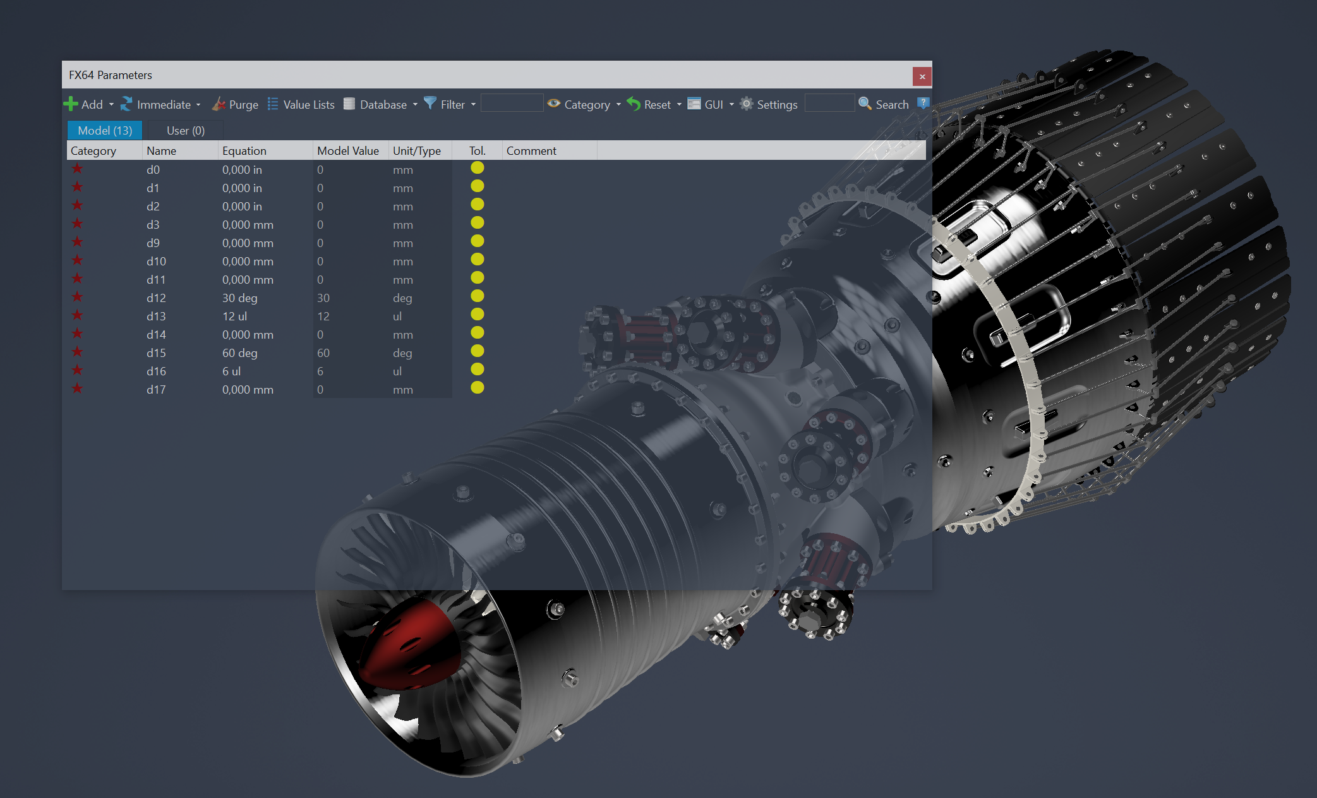Expand the Add dropdown arrow
This screenshot has width=1317, height=798.
111,105
